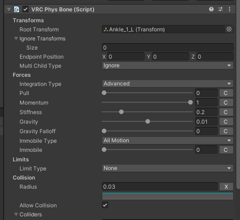The image size is (240, 220).
Task: Collapse the VRC Phys Bone component foldout
Action: point(9,10)
